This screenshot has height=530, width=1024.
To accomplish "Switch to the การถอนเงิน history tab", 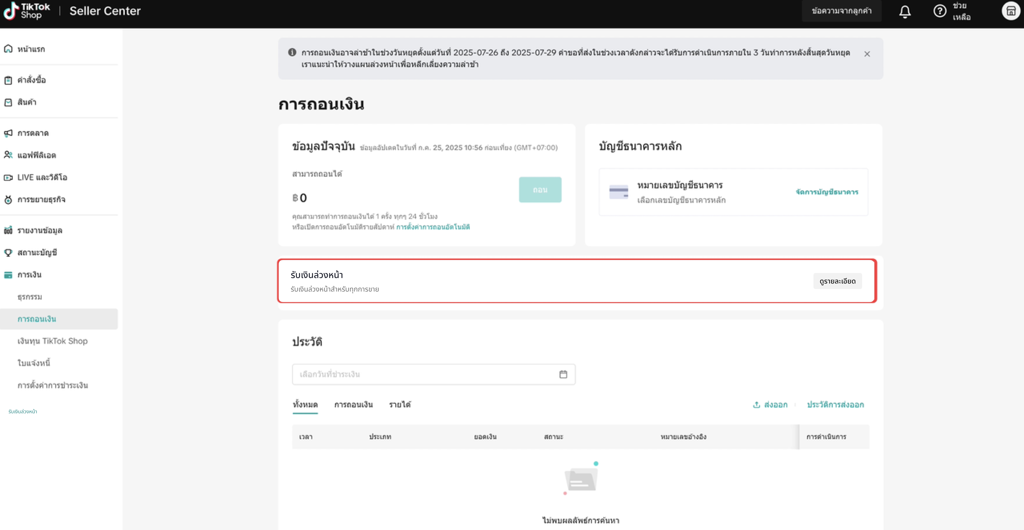I will (x=353, y=405).
